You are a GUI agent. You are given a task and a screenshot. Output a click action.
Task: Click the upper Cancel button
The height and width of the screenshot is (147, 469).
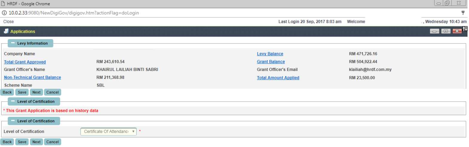tap(53, 92)
